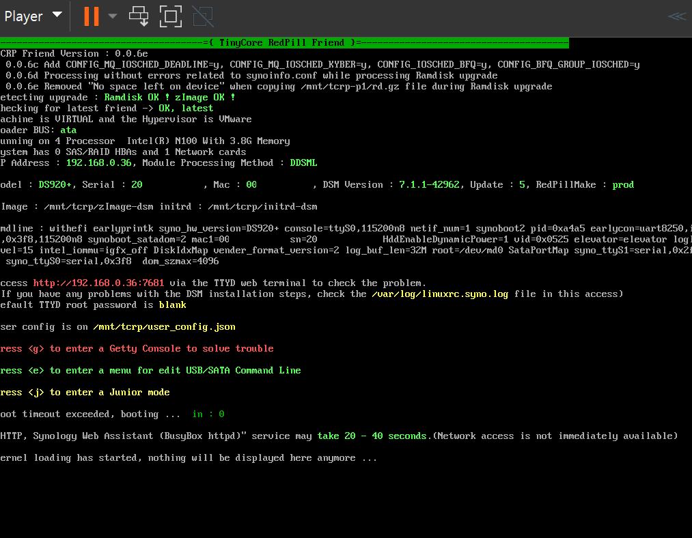The image size is (692, 538).
Task: Click the TTYD URL http://192.168.0.36:7681
Action: pyautogui.click(x=98, y=283)
